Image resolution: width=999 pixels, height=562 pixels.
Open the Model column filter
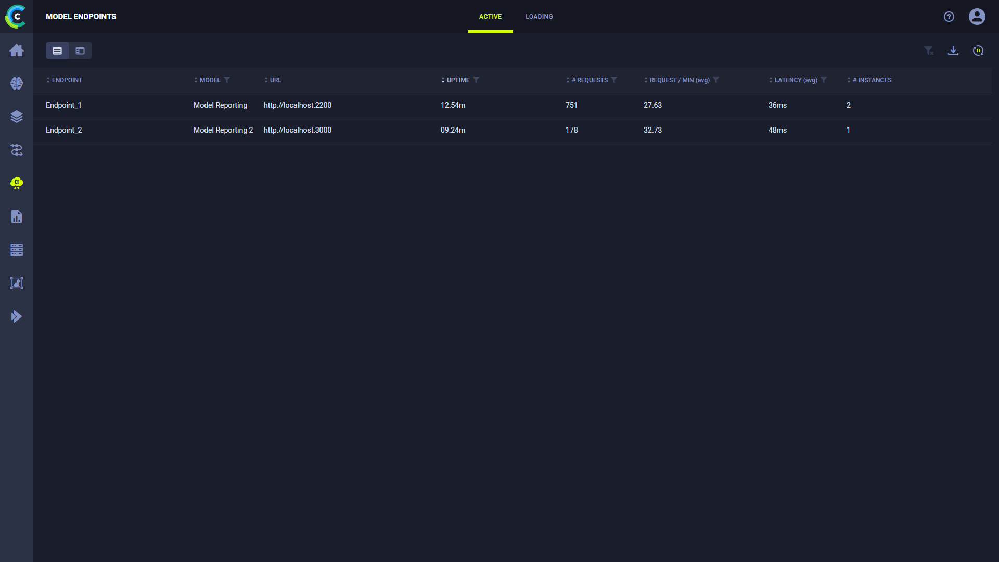point(227,80)
